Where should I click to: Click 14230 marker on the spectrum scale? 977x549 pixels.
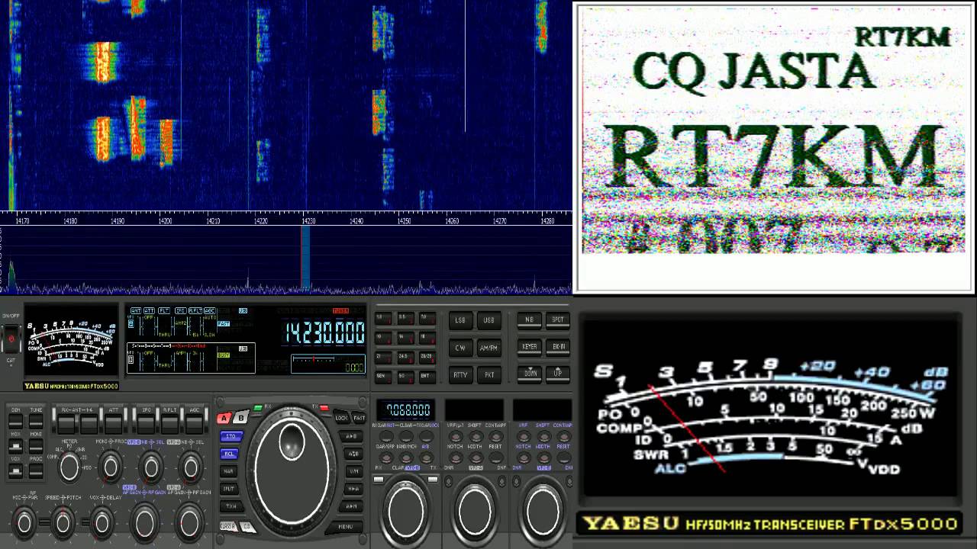pyautogui.click(x=308, y=221)
